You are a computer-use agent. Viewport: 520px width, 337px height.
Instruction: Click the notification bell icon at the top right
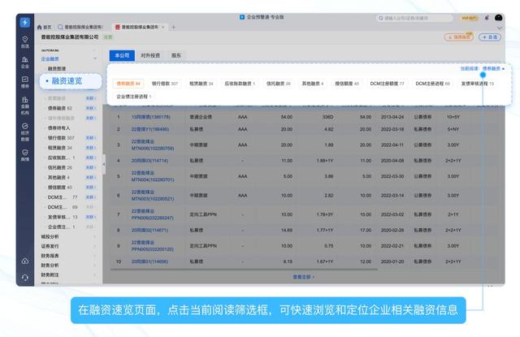tap(487, 18)
